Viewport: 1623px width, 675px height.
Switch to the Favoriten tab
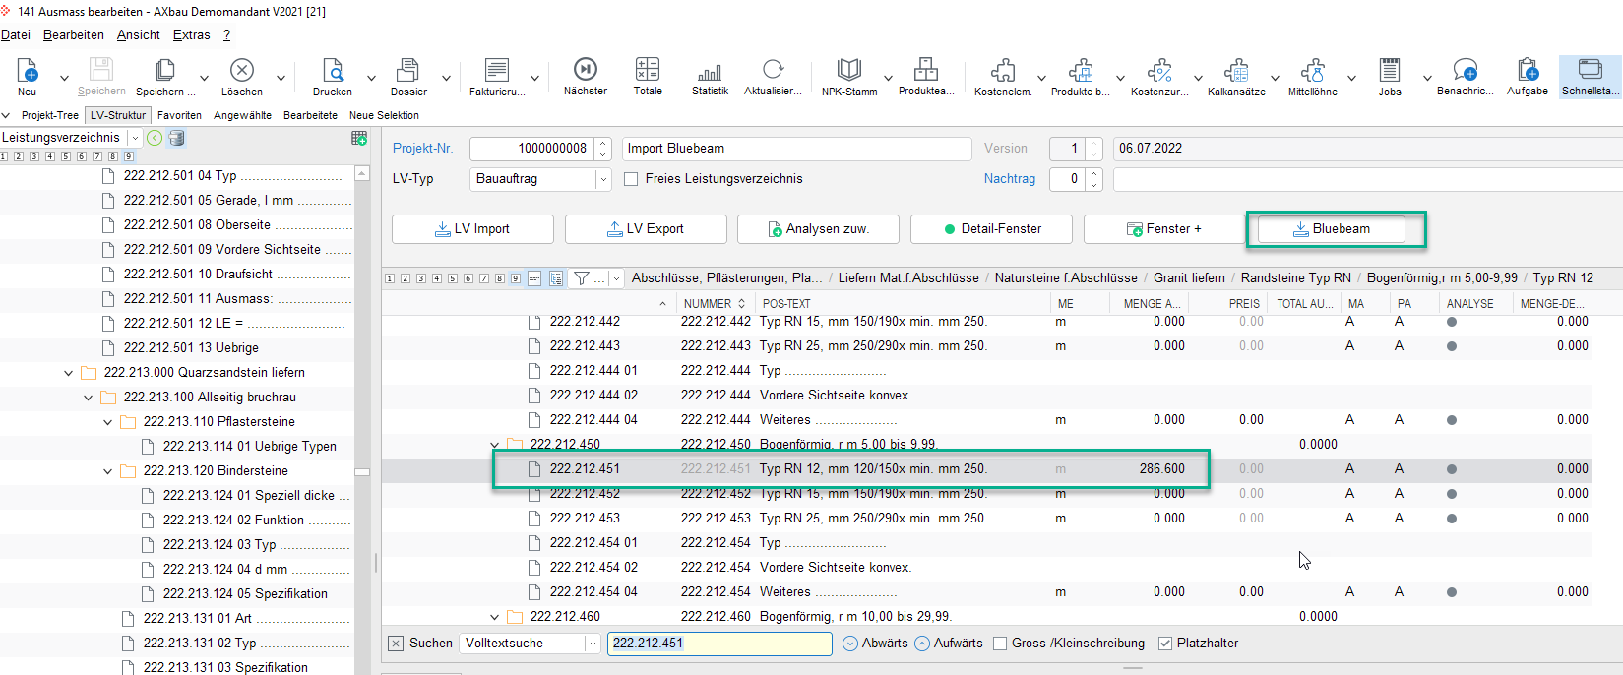pyautogui.click(x=179, y=115)
